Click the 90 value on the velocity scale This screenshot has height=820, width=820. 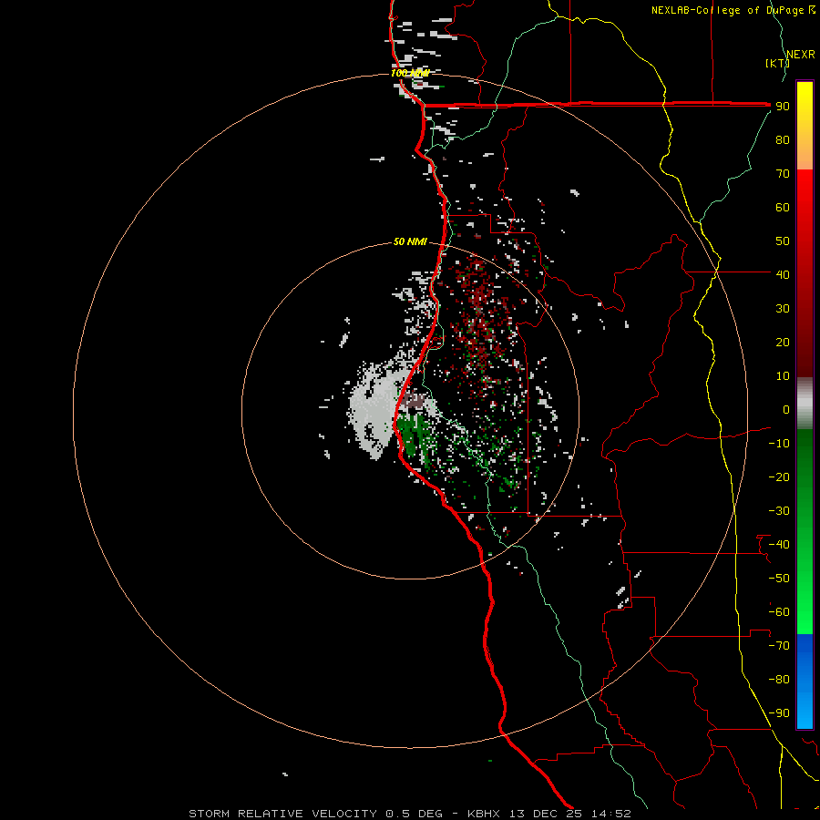click(783, 107)
